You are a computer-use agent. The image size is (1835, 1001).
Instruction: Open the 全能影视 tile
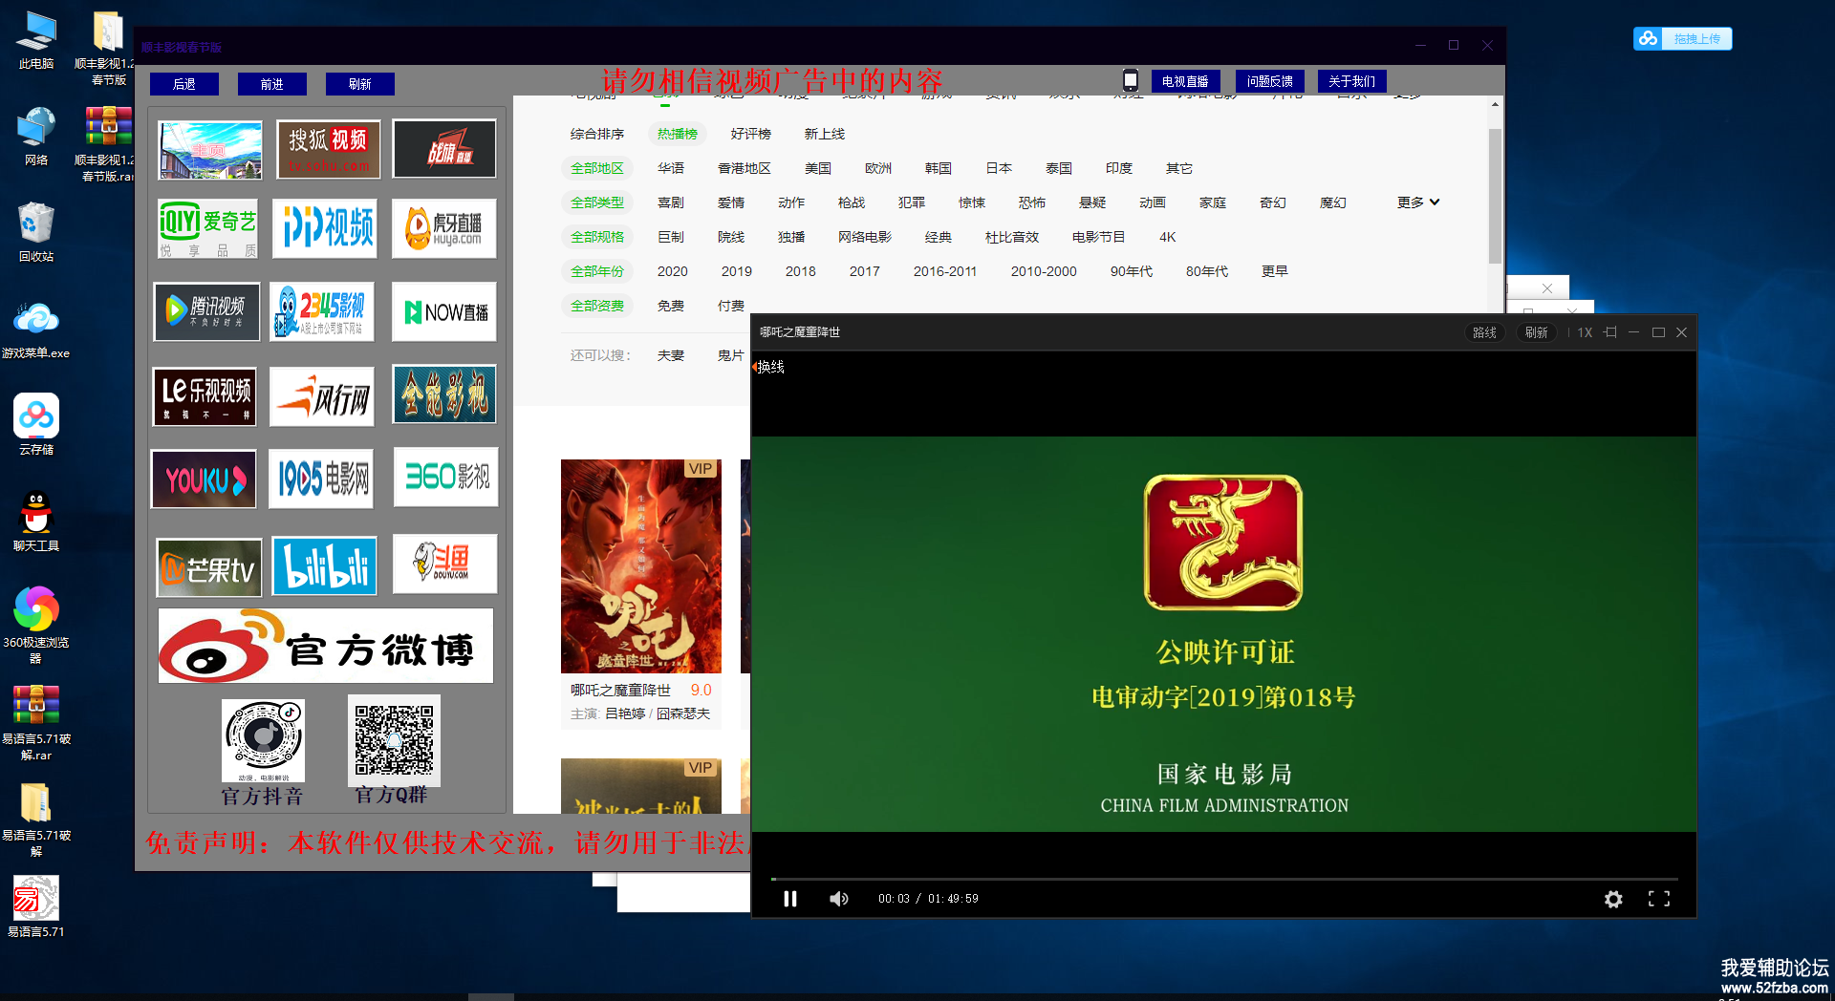coord(444,394)
